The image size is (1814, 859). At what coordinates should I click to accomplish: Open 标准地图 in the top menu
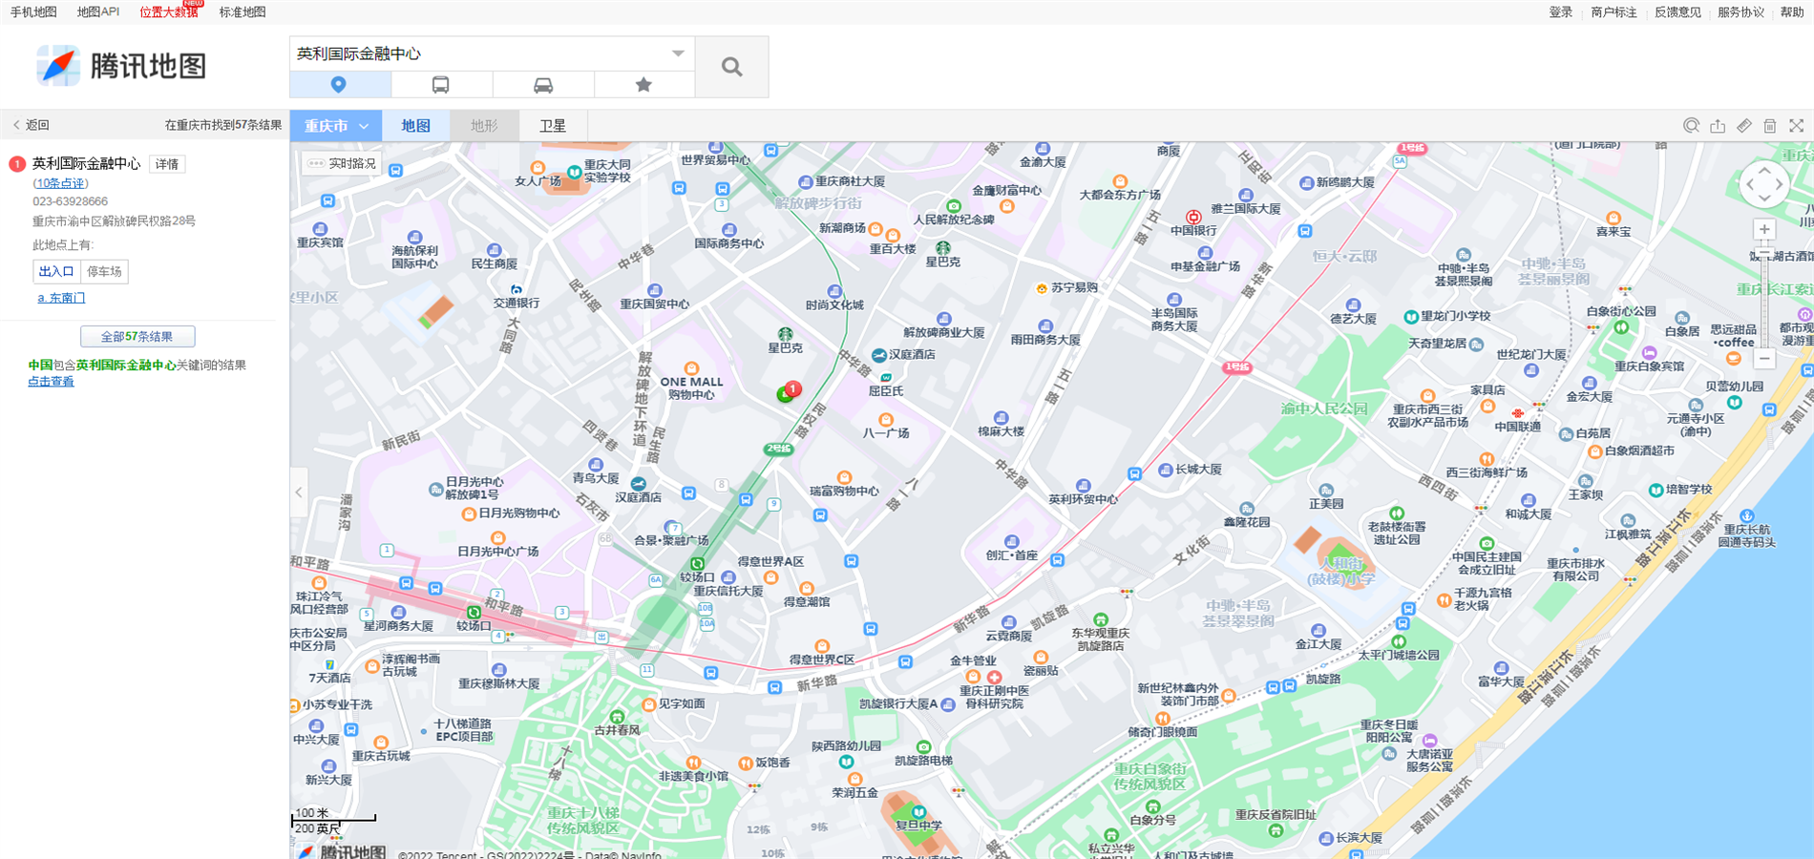[x=243, y=12]
